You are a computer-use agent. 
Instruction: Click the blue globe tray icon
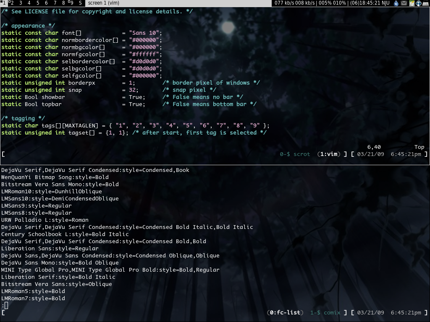pyautogui.click(x=419, y=3)
